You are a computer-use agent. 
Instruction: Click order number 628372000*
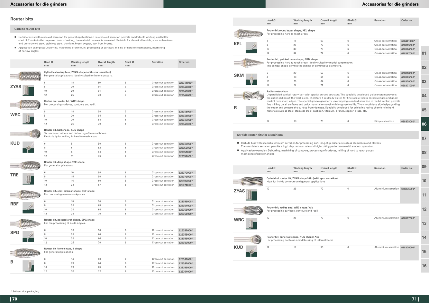(x=185, y=173)
